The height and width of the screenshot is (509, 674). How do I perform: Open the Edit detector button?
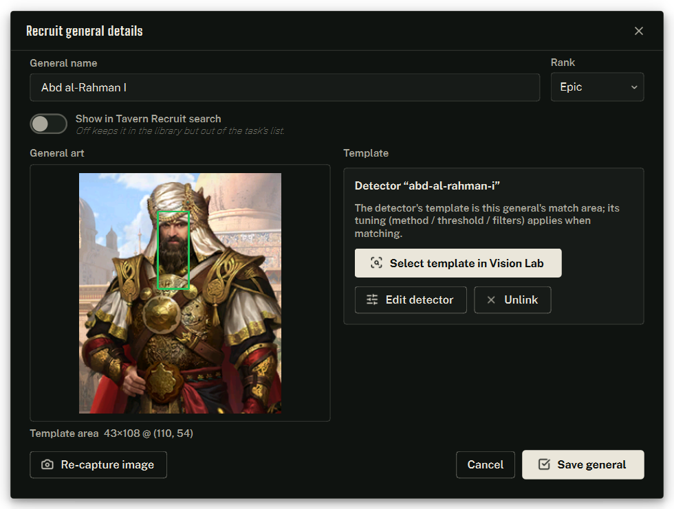click(411, 300)
